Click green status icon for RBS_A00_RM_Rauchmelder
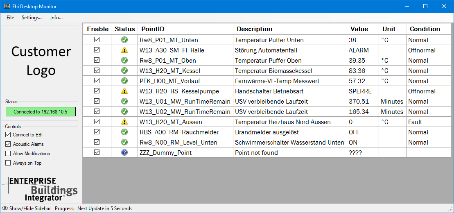 tap(124, 132)
